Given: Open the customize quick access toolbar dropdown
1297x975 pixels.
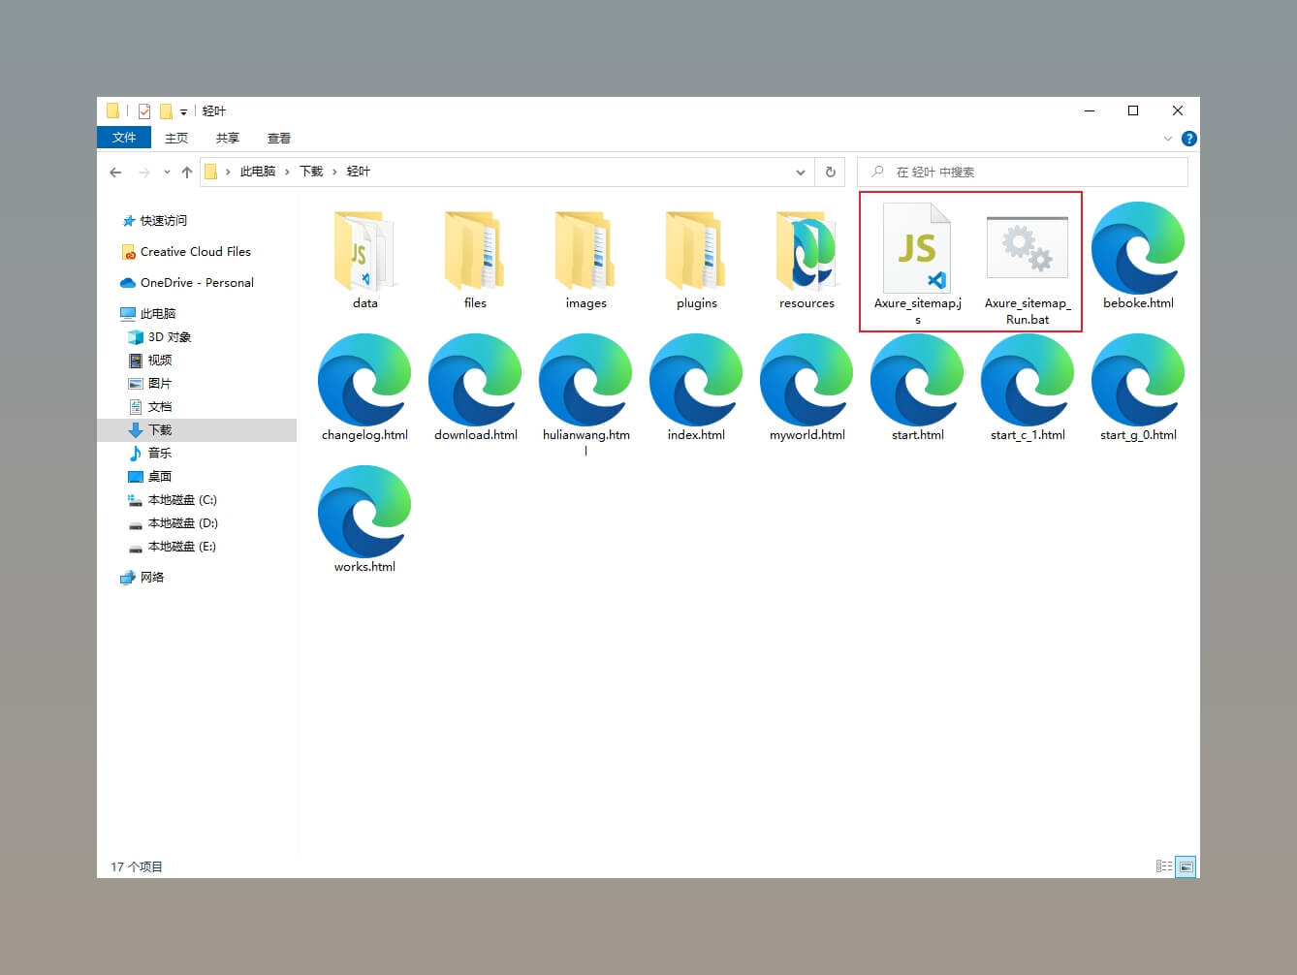Looking at the screenshot, I should (183, 111).
